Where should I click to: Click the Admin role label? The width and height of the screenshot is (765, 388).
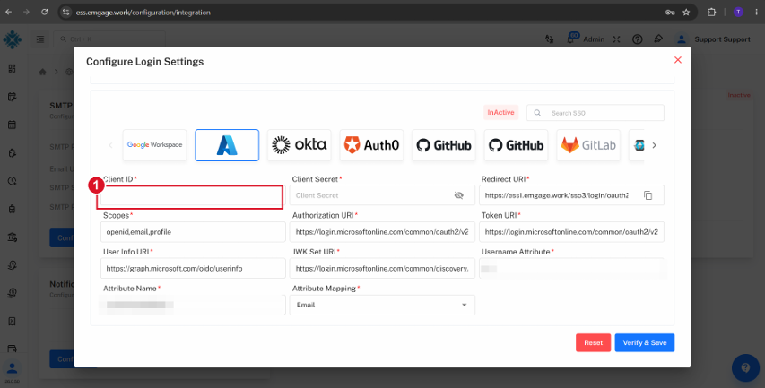click(594, 39)
